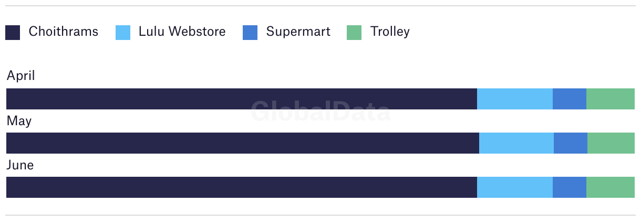Click the Trolley green legend swatch
Image resolution: width=641 pixels, height=222 pixels.
[354, 33]
